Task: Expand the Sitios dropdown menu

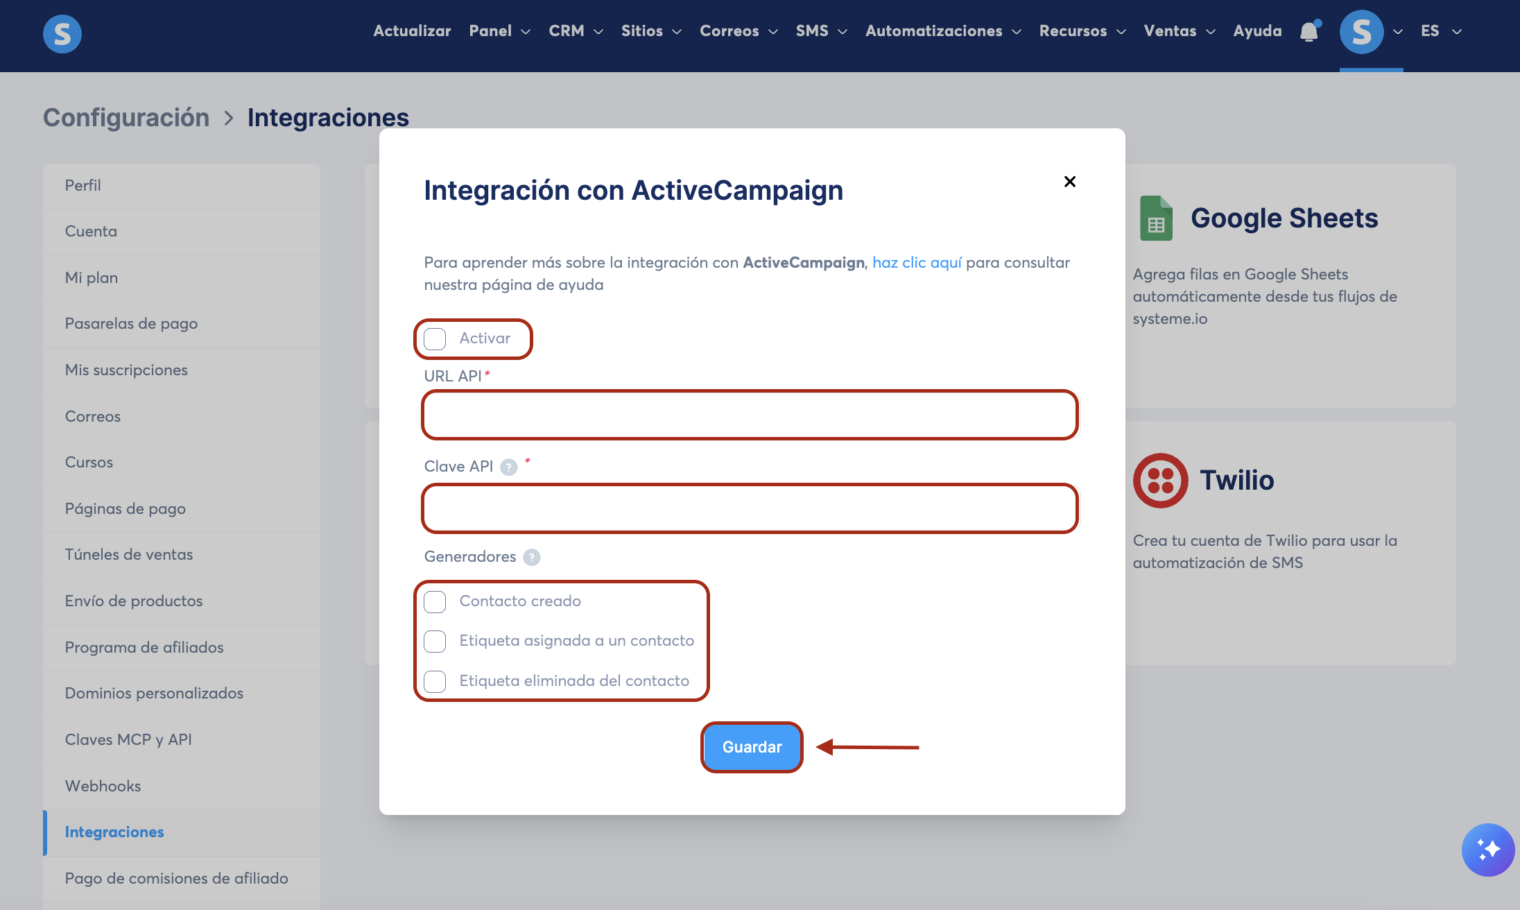Action: pyautogui.click(x=651, y=31)
